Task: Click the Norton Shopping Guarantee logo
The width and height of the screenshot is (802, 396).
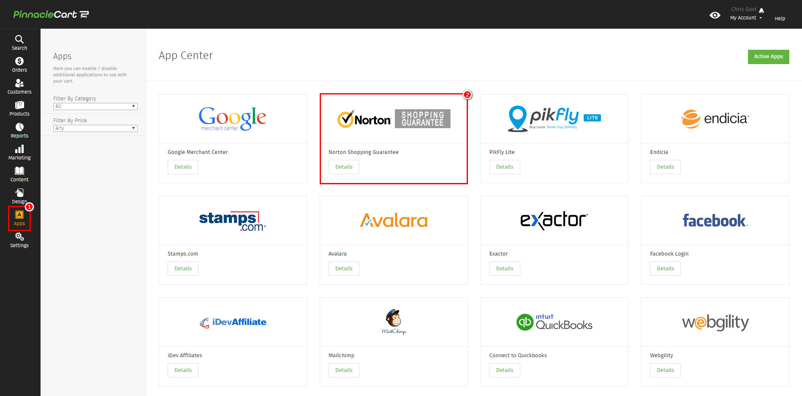Action: point(394,119)
